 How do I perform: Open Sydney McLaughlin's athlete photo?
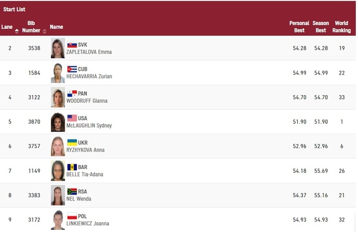[x=57, y=122]
